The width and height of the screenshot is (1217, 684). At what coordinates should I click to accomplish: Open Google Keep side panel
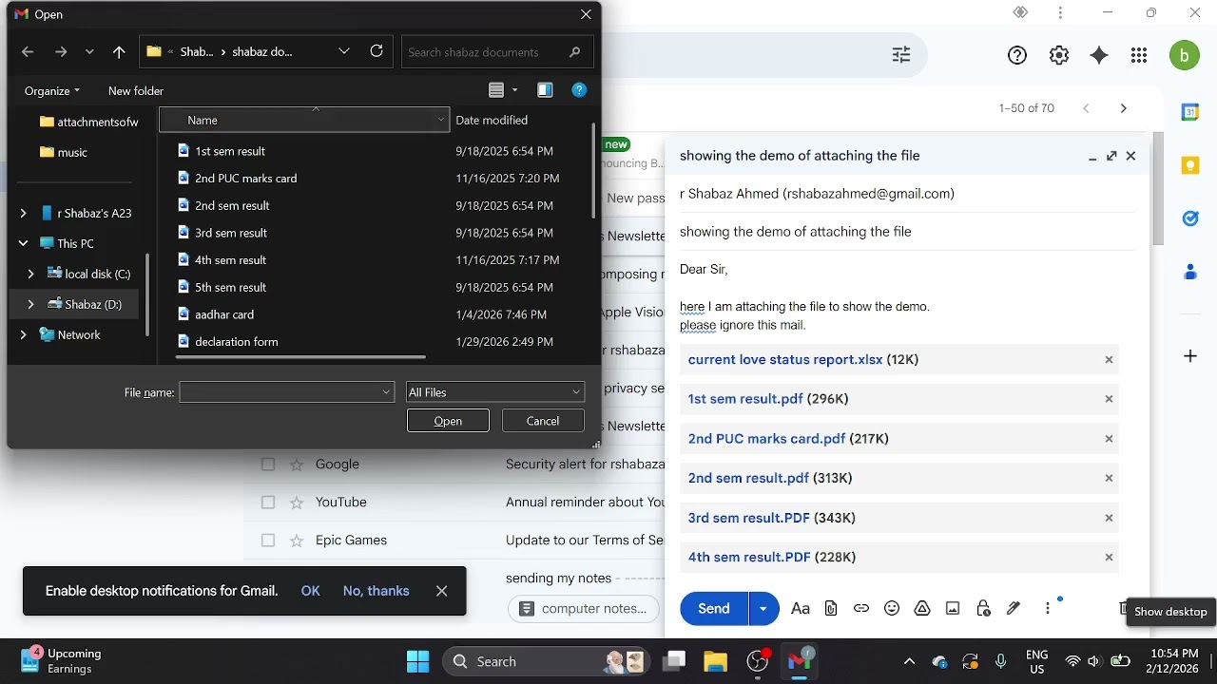click(x=1189, y=165)
